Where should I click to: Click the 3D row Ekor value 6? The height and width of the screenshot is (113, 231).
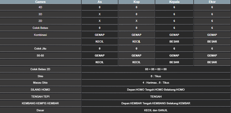coord(212,14)
